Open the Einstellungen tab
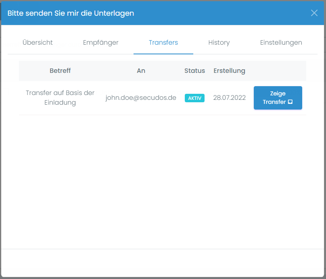326x279 pixels. coord(281,42)
